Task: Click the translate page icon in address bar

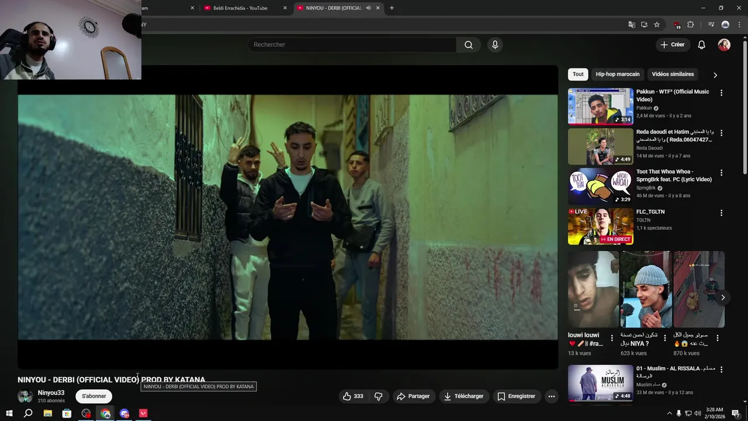Action: [632, 25]
